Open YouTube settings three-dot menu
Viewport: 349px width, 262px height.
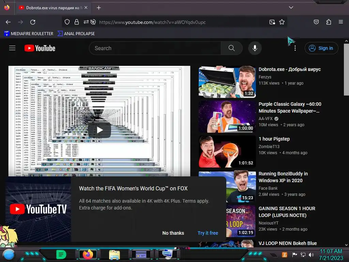point(295,48)
